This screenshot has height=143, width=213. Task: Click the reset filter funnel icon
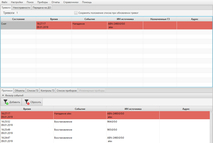[x=26, y=102]
